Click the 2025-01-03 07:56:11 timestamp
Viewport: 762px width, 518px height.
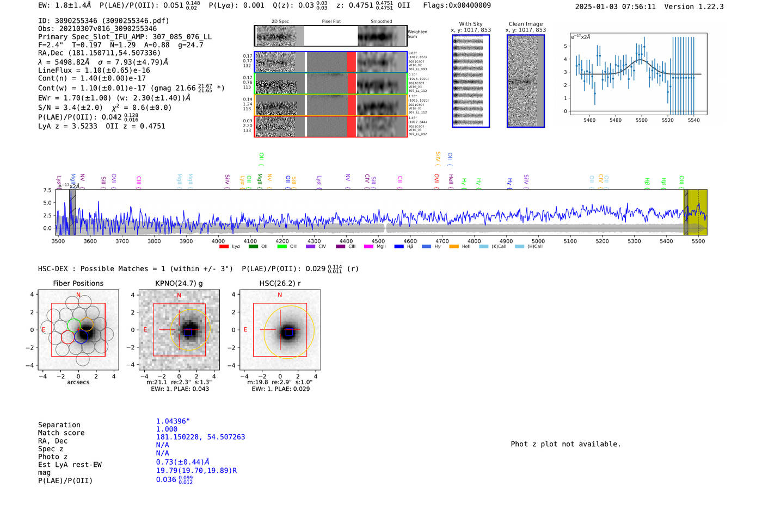click(x=615, y=7)
